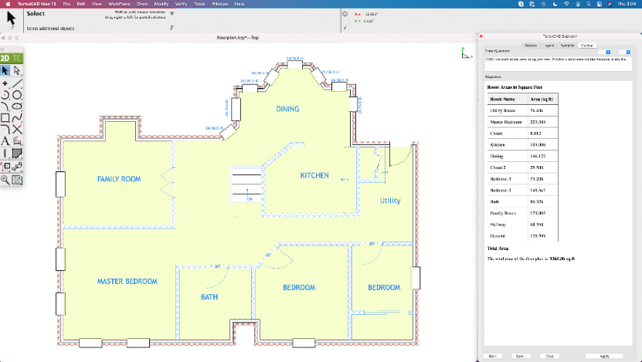Open the view layout grid tool
This screenshot has height=362, width=642.
coord(17,180)
